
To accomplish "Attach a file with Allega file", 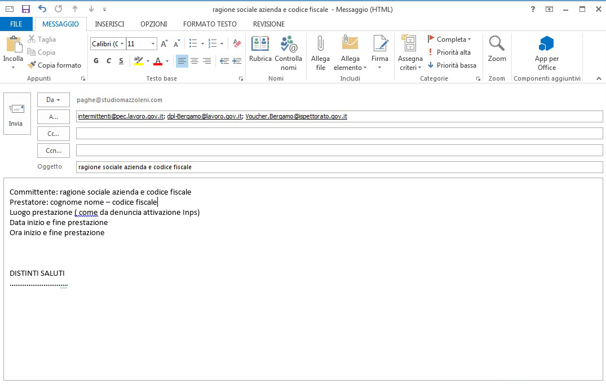I will [320, 53].
